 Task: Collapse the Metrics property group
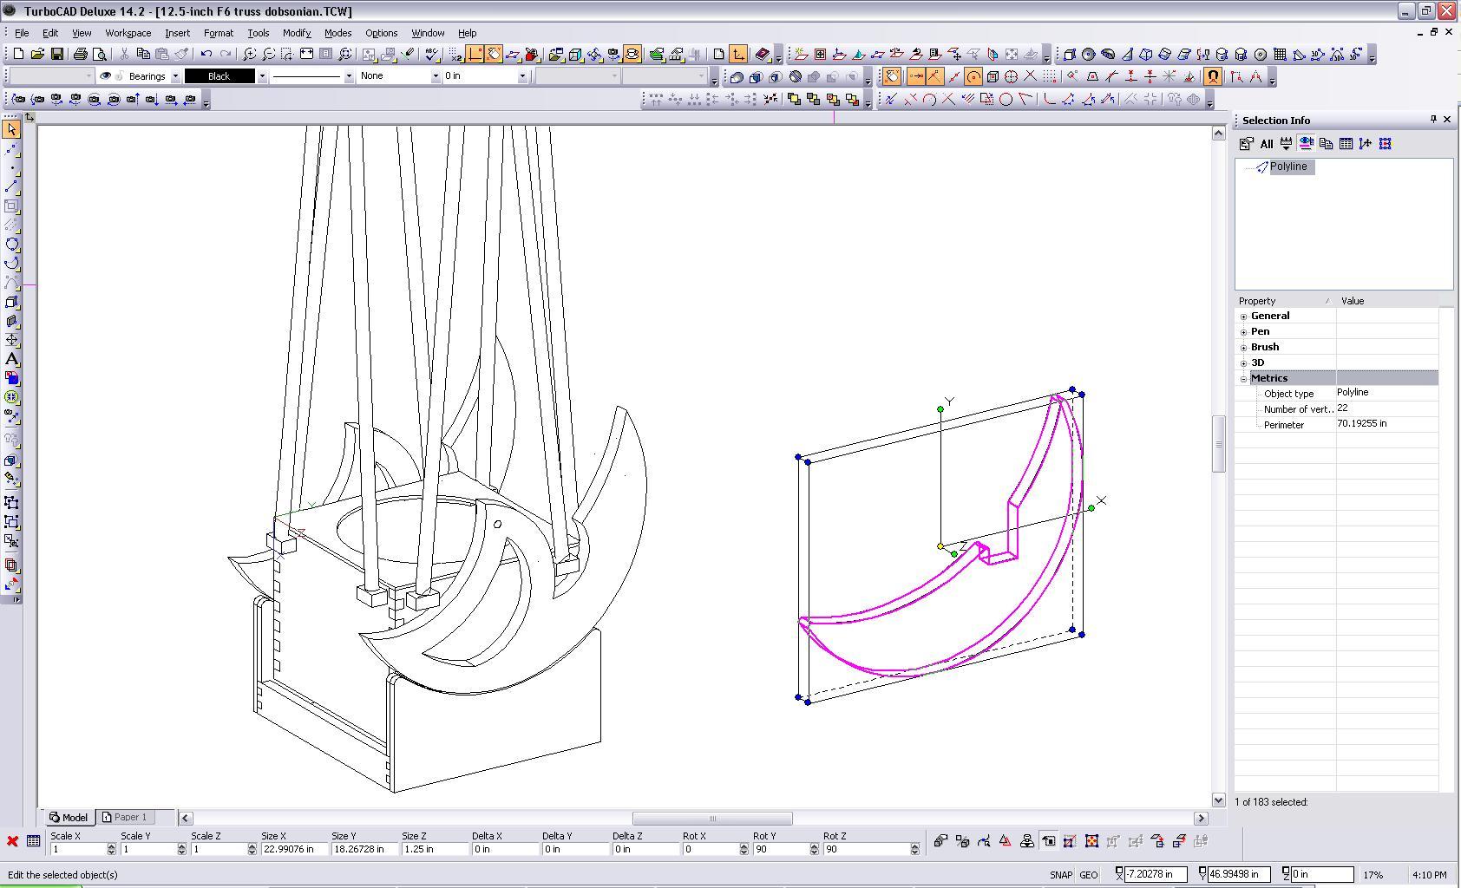1243,379
